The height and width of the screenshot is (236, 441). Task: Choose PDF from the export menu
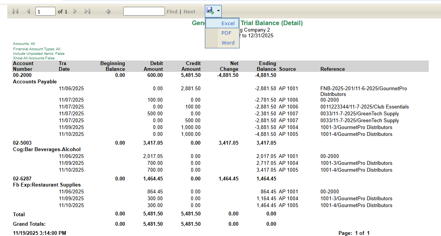pyautogui.click(x=227, y=33)
